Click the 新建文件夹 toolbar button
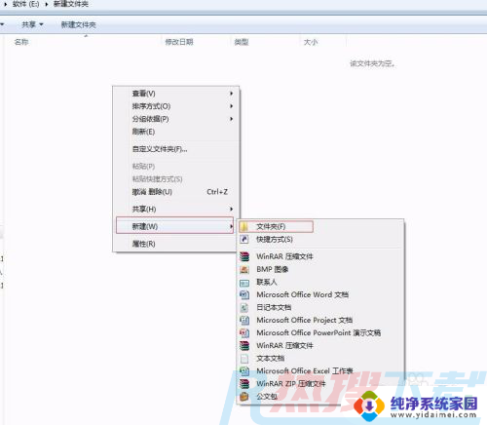 (79, 24)
